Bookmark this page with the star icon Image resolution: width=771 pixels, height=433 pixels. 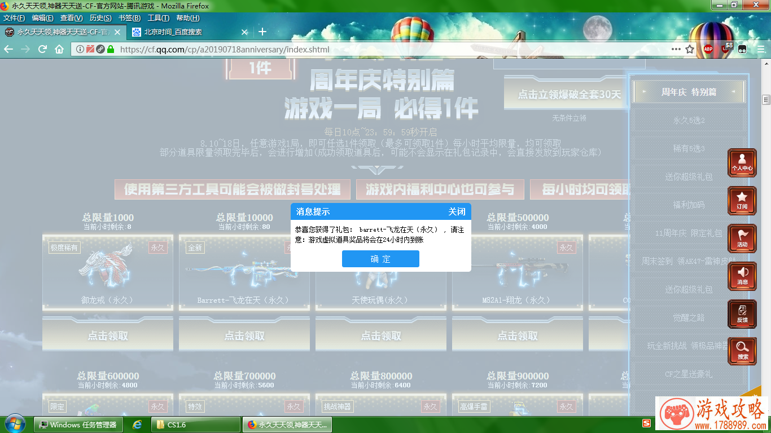690,49
